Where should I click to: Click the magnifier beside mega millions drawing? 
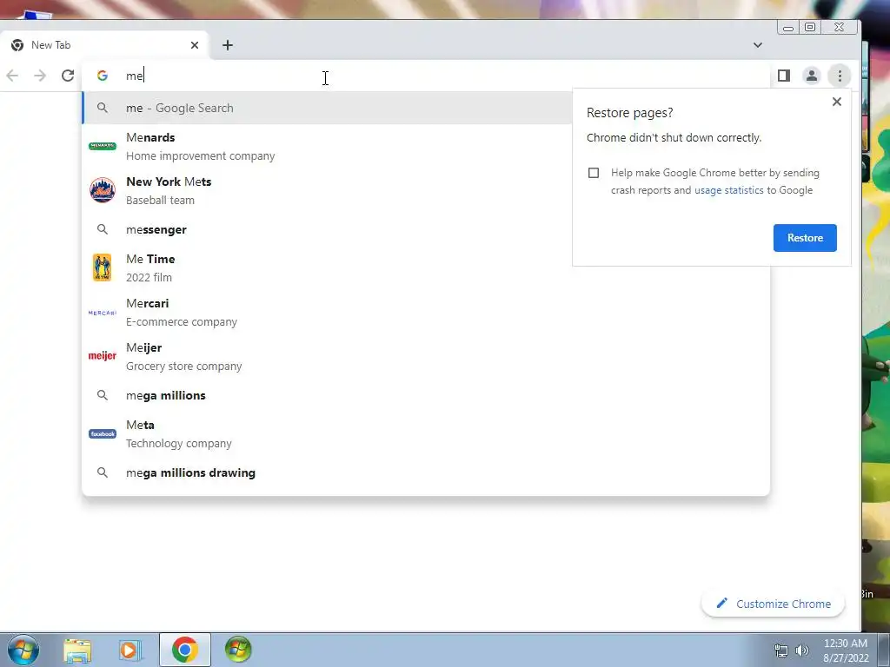(x=103, y=472)
